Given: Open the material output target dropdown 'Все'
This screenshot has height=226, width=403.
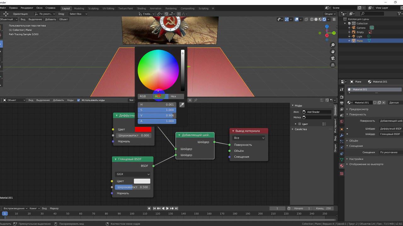Looking at the screenshot, I should (x=249, y=138).
